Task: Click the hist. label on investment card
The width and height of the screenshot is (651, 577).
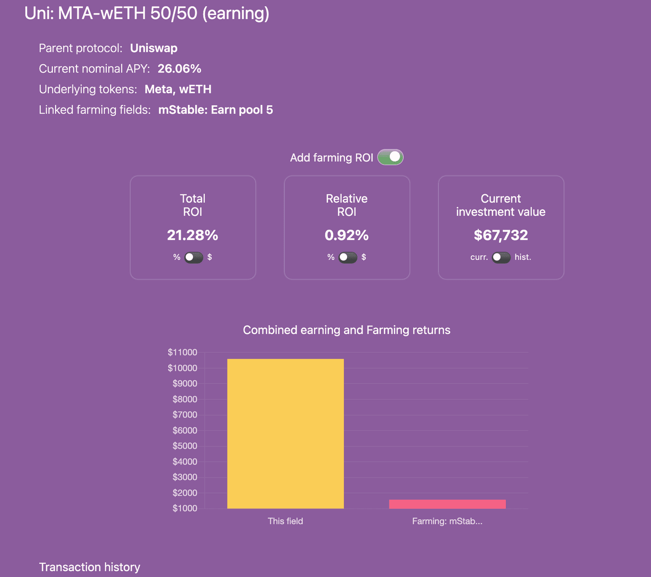Action: point(523,257)
